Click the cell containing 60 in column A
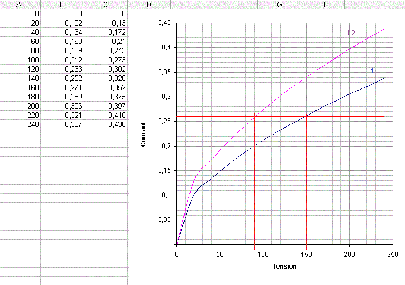 click(20, 41)
